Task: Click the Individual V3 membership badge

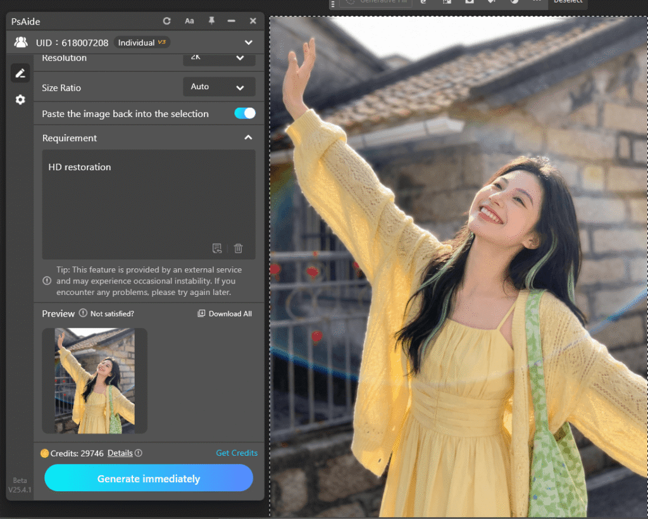Action: click(142, 42)
